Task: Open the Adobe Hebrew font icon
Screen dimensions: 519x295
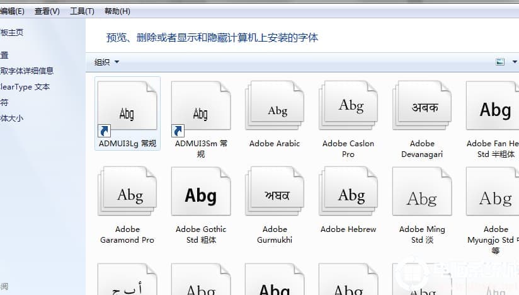Action: [348, 192]
